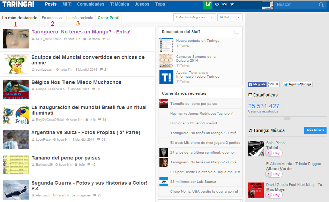Open post Bélgica Nos Tiene Miedo Muchachos

(x=76, y=82)
